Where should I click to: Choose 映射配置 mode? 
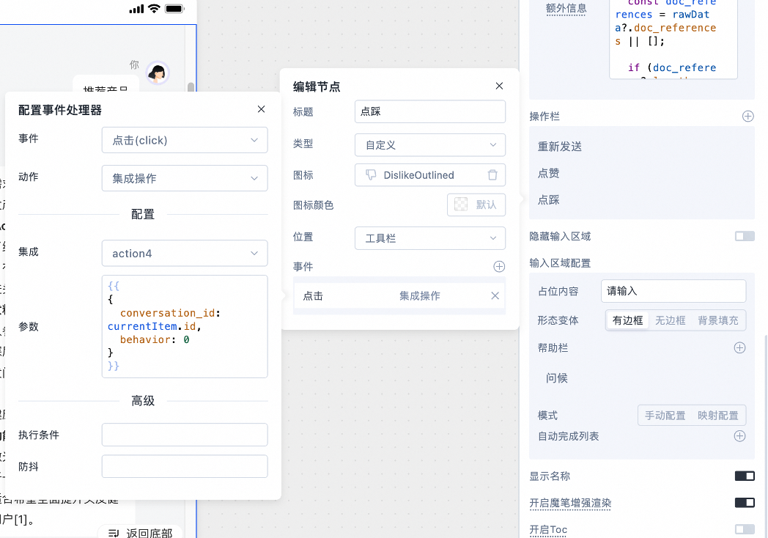coord(717,416)
